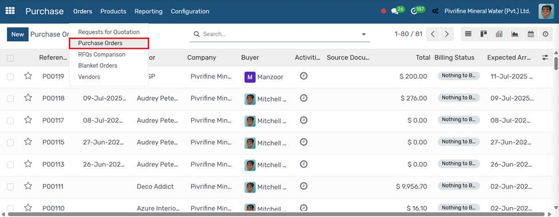Expand search options dropdown arrow
The height and width of the screenshot is (217, 559).
pos(363,34)
